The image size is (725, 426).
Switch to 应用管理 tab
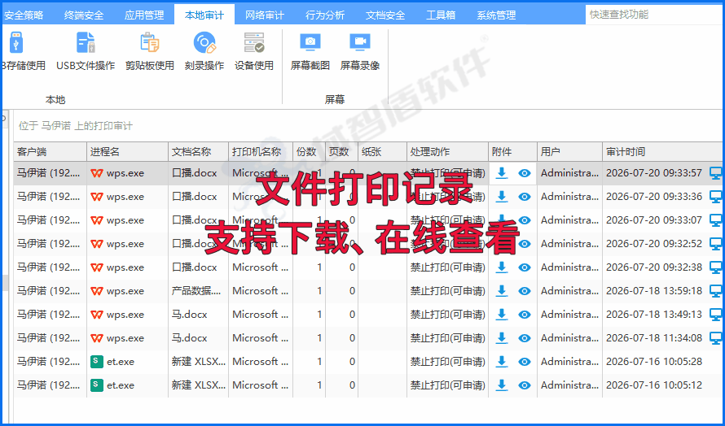click(x=144, y=15)
